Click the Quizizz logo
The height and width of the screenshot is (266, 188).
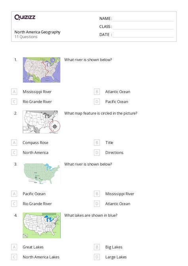click(x=25, y=17)
